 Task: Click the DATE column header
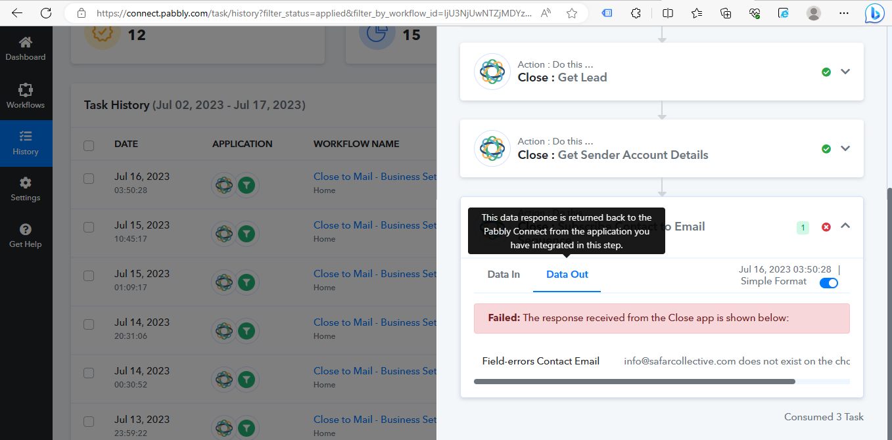(126, 144)
